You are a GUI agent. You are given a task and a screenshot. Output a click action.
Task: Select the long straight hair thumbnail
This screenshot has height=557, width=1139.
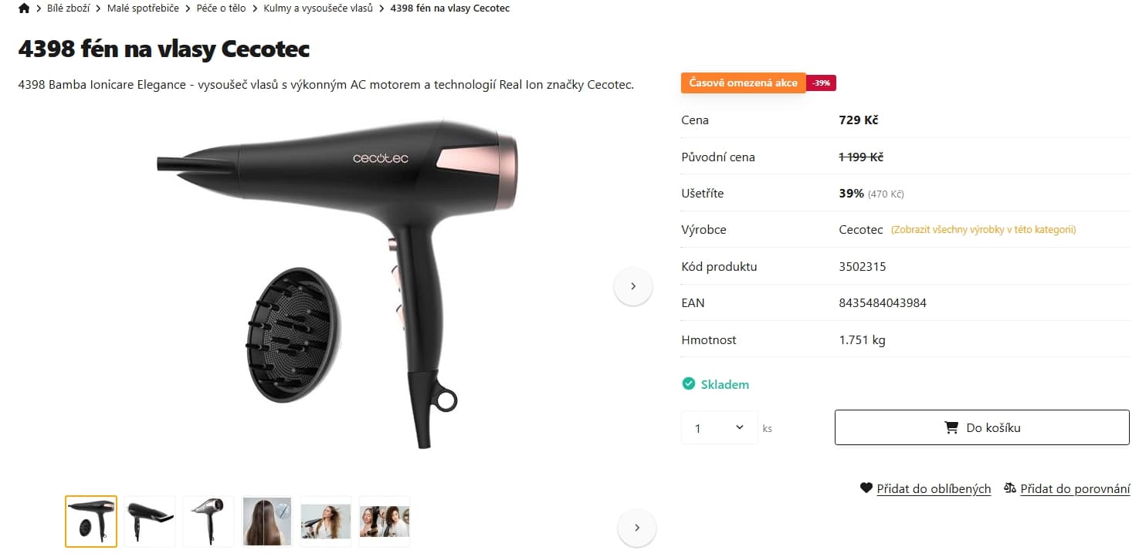(x=267, y=522)
